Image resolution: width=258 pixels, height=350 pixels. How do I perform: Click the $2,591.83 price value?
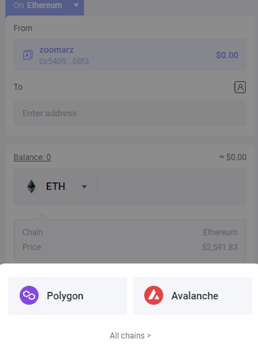(x=220, y=247)
